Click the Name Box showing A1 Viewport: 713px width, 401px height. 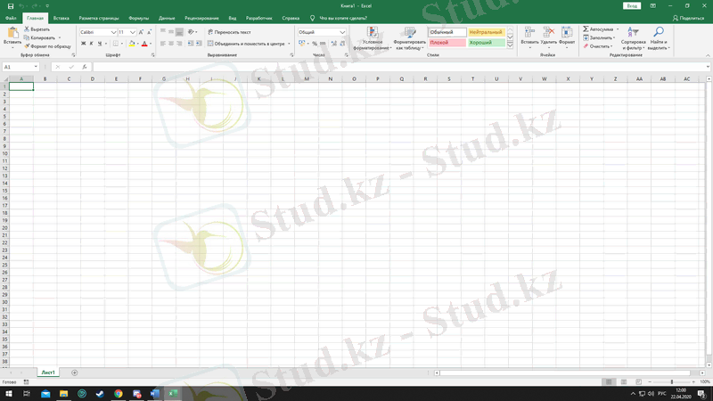20,67
